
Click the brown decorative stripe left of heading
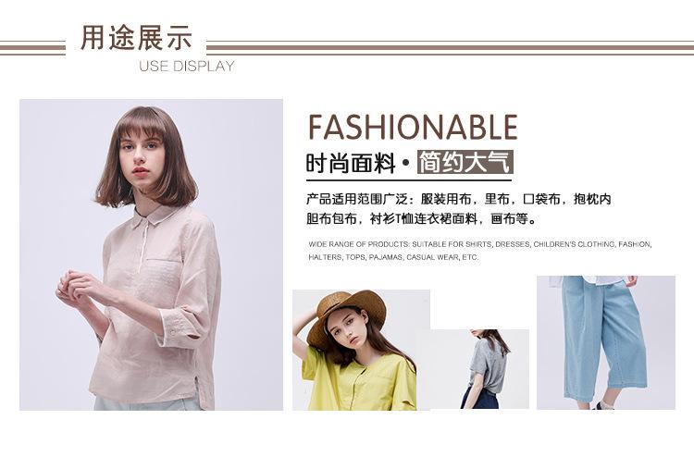point(32,47)
